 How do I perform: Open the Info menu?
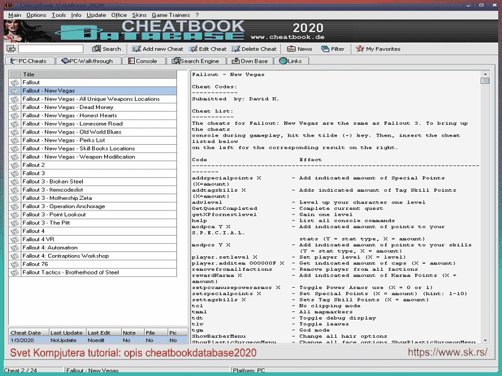click(76, 15)
